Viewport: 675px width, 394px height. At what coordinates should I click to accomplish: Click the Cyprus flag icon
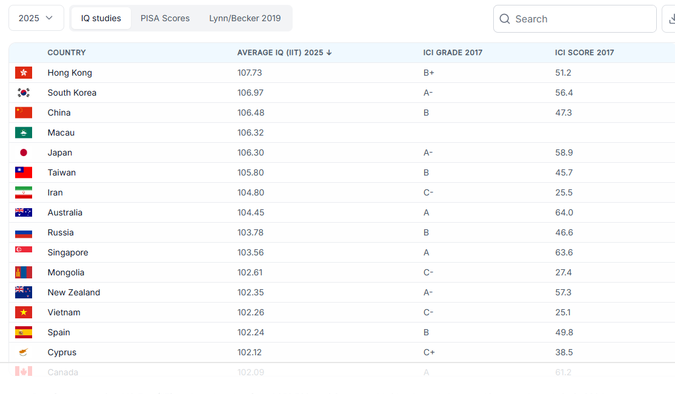pos(24,352)
